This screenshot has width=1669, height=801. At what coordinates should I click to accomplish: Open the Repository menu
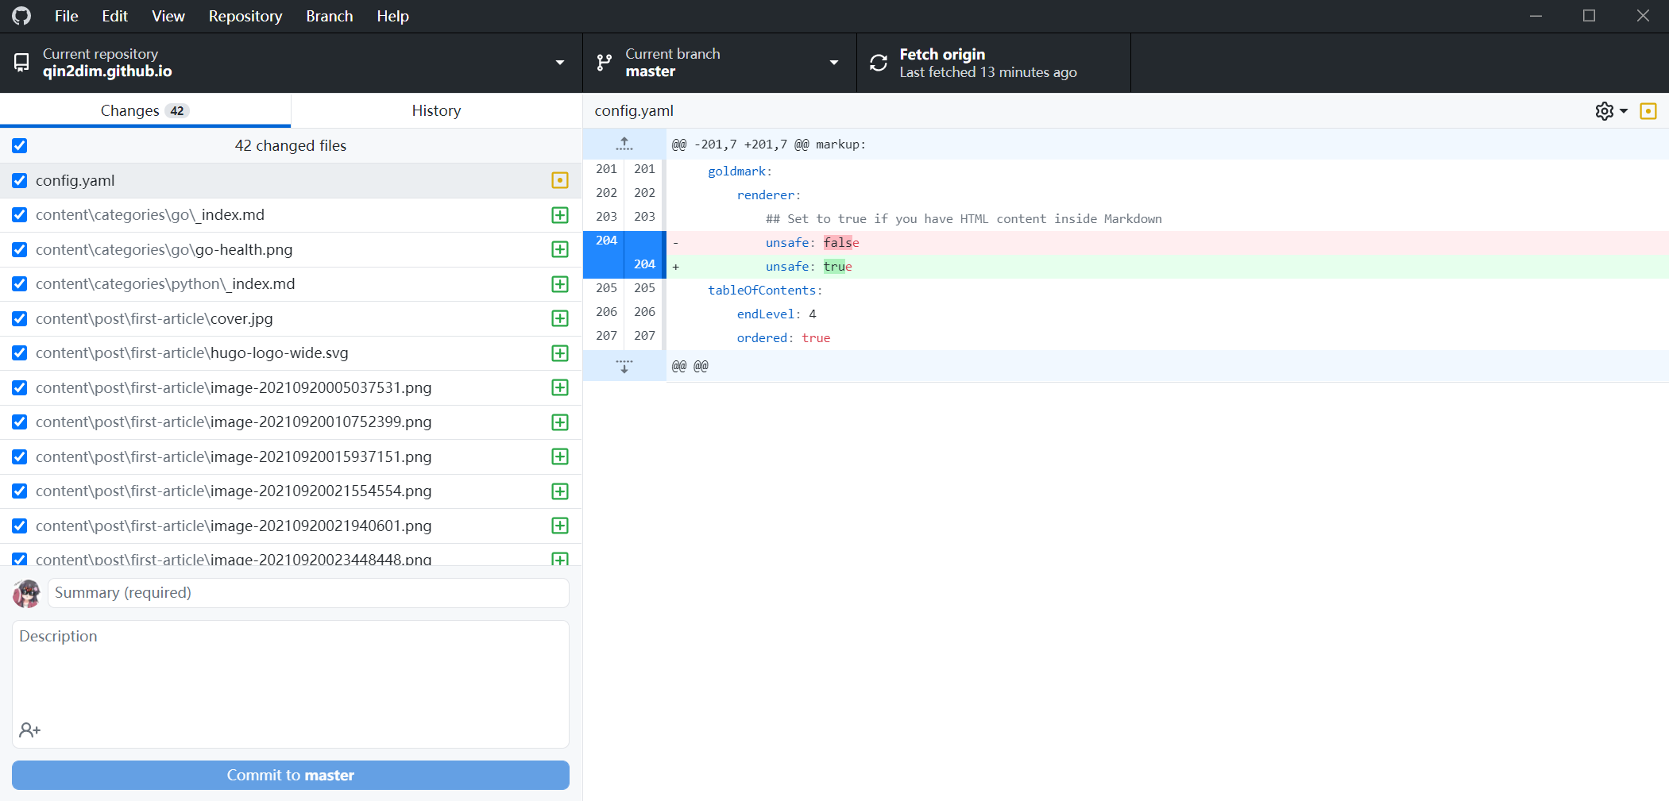(x=245, y=16)
